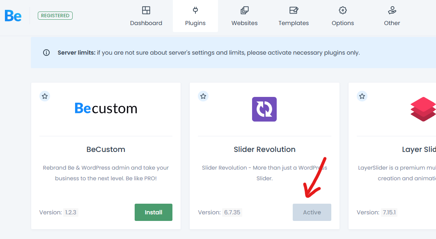The height and width of the screenshot is (239, 436).
Task: Switch to the Dashboard tab label
Action: (146, 23)
